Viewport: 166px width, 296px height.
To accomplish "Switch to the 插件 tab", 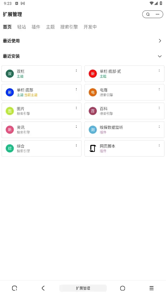I will 36,27.
